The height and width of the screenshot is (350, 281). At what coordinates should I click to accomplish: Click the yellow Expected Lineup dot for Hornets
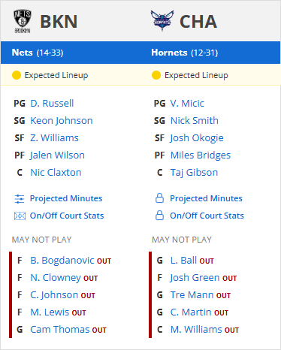[x=156, y=75]
